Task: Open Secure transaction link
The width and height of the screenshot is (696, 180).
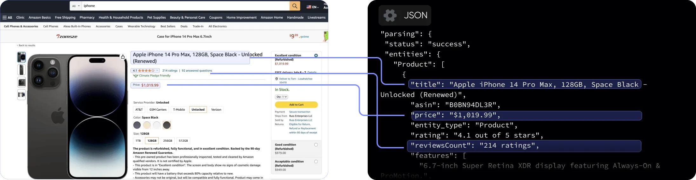Action: [x=300, y=112]
